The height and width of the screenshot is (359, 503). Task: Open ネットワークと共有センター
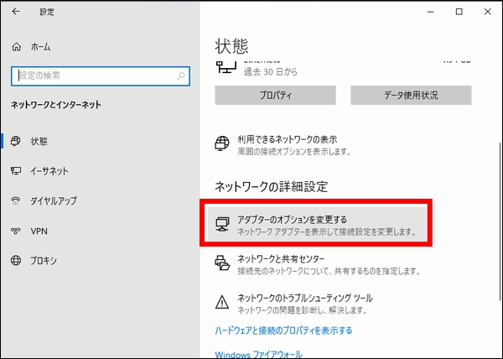click(x=281, y=258)
